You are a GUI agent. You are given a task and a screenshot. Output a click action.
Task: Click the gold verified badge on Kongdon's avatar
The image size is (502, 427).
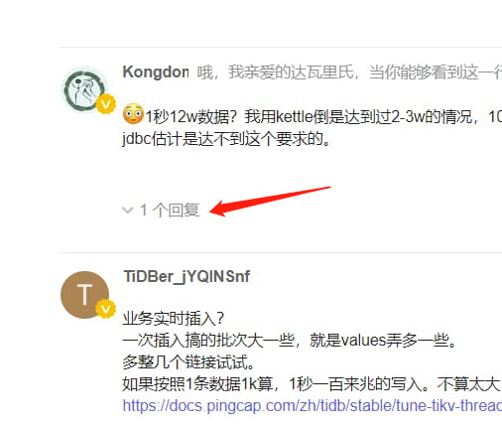click(x=105, y=104)
